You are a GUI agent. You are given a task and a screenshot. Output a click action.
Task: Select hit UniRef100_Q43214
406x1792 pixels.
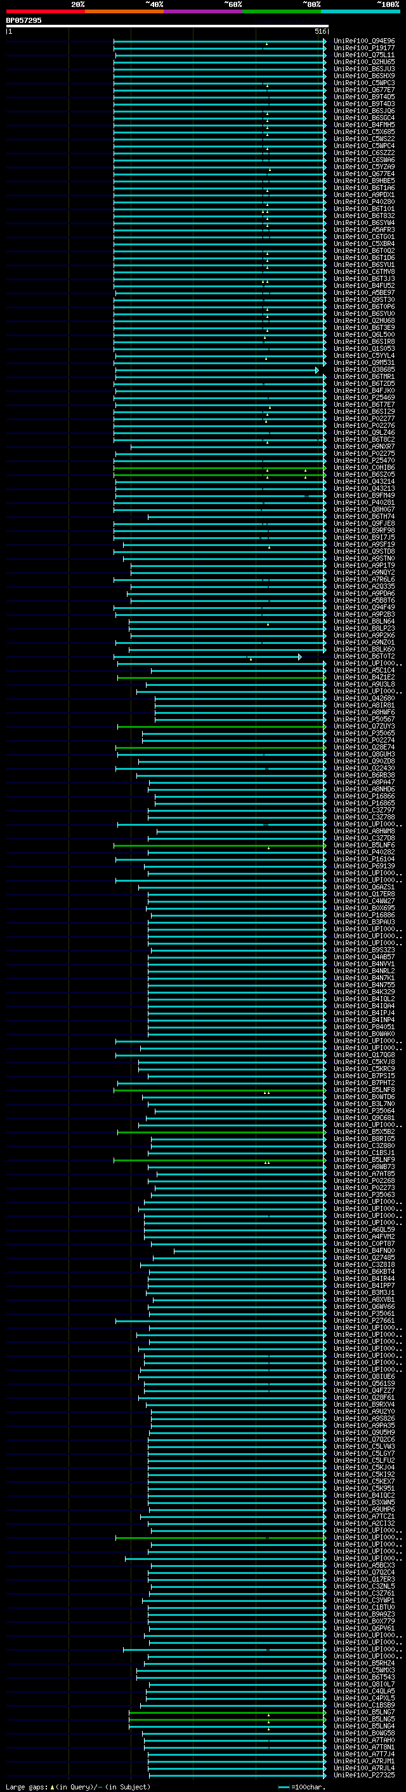click(364, 481)
